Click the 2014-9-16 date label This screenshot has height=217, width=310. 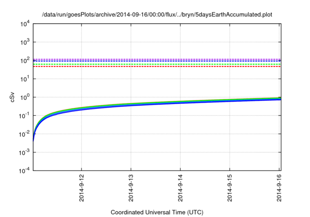[279, 188]
